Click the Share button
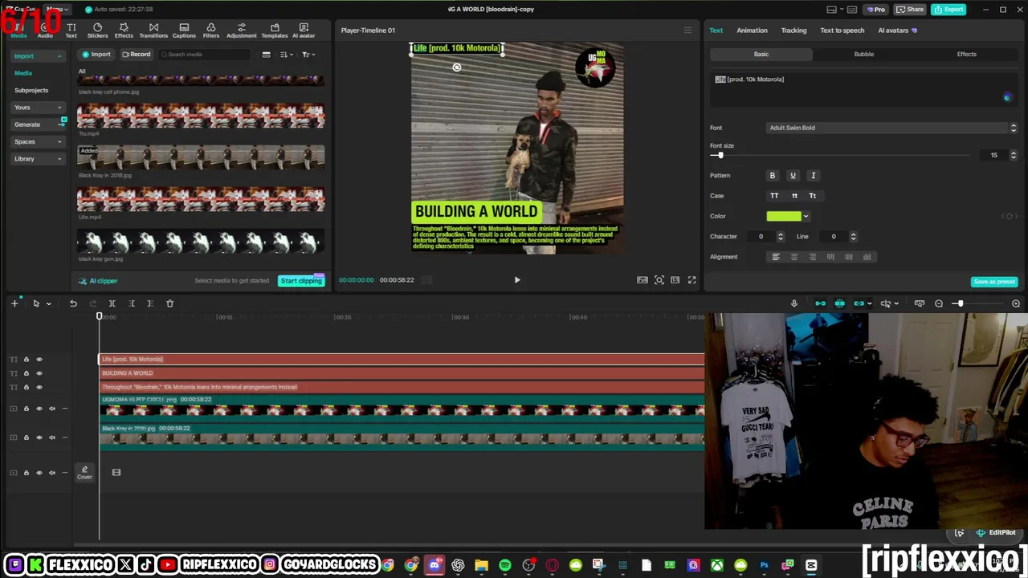Screen dimensions: 1028x578 tap(910, 10)
